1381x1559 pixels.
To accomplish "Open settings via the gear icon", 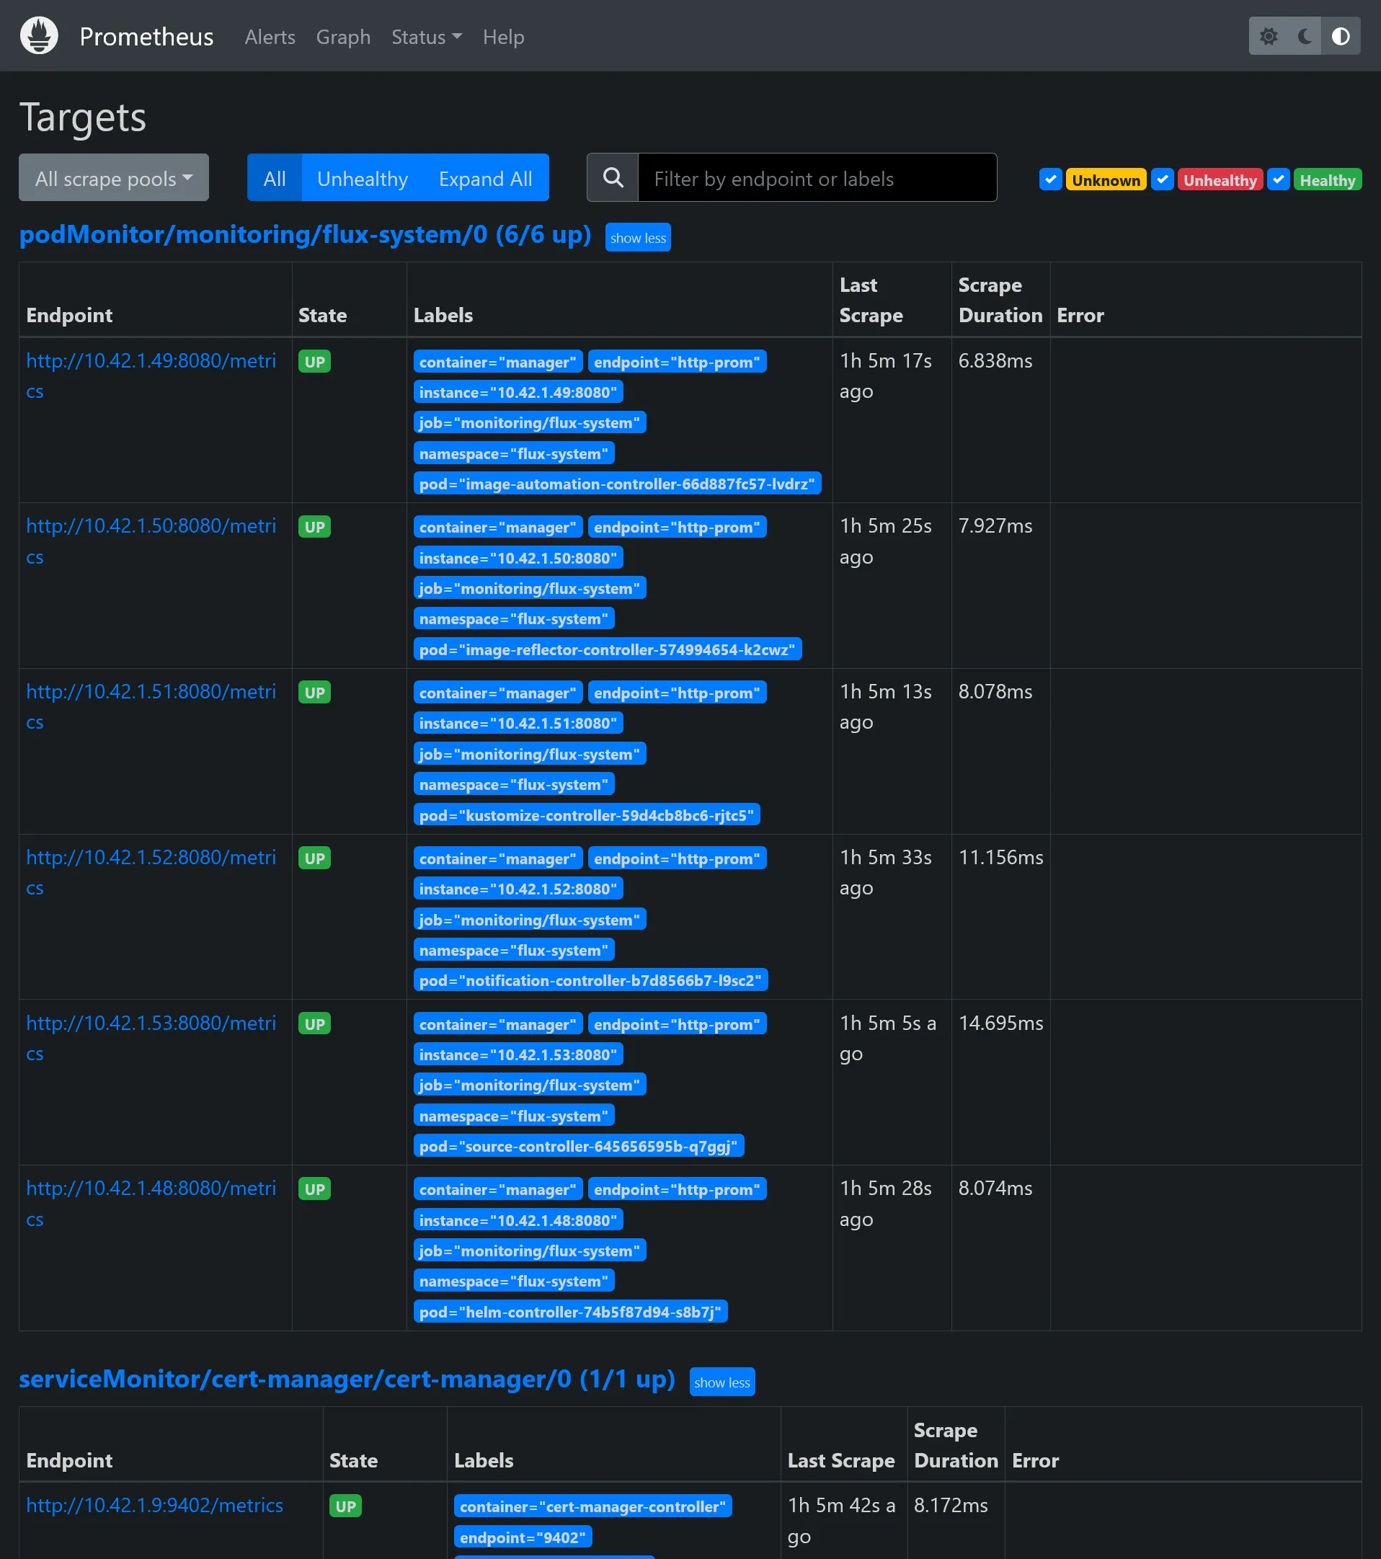I will 1268,36.
